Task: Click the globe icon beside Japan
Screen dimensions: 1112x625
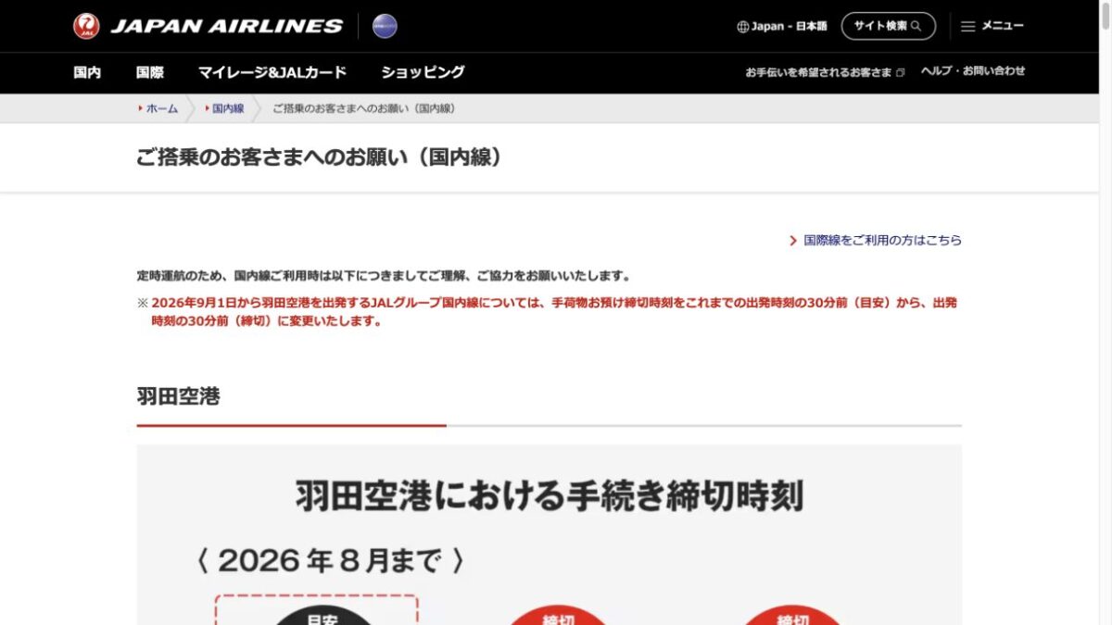Action: coord(742,27)
